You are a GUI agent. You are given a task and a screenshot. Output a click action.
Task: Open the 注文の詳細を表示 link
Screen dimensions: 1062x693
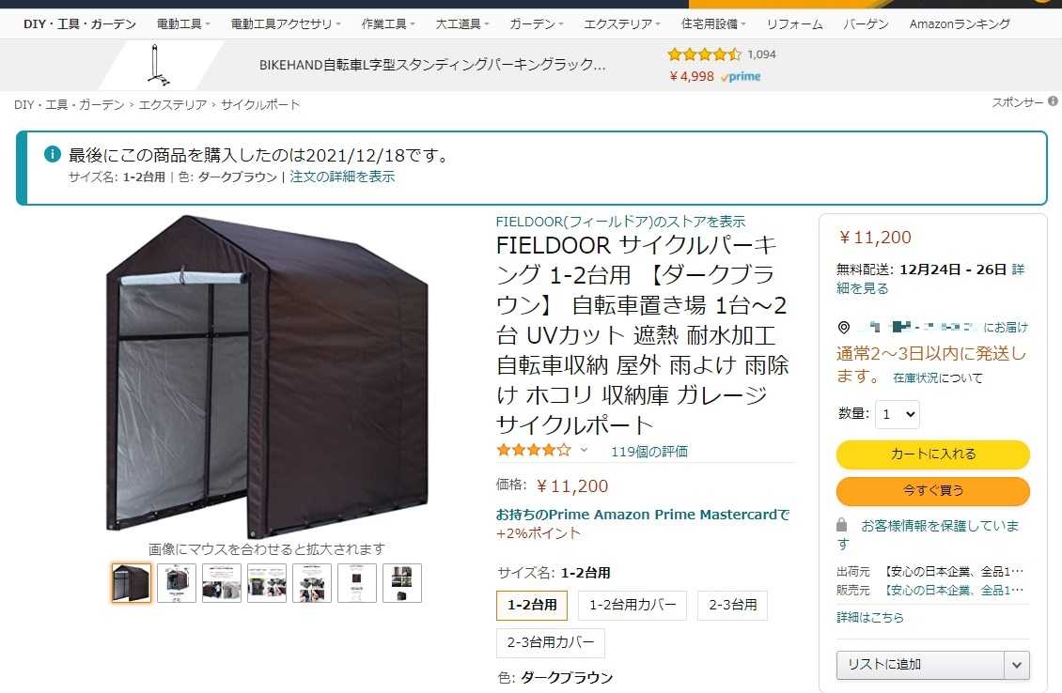[342, 177]
